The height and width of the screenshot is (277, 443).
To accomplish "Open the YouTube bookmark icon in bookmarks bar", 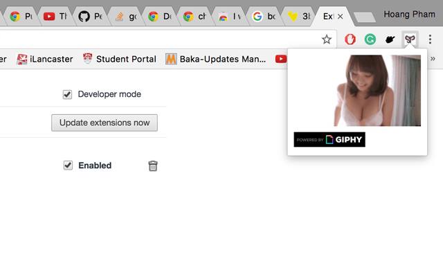I will [x=281, y=59].
